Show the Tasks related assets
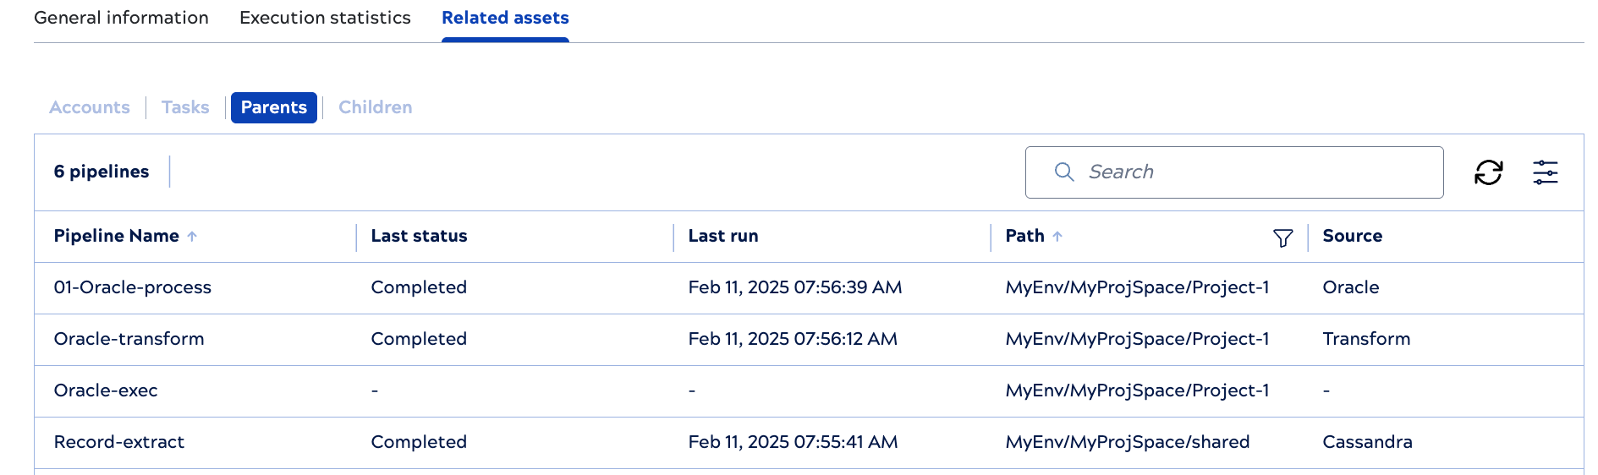The image size is (1598, 475). [185, 107]
